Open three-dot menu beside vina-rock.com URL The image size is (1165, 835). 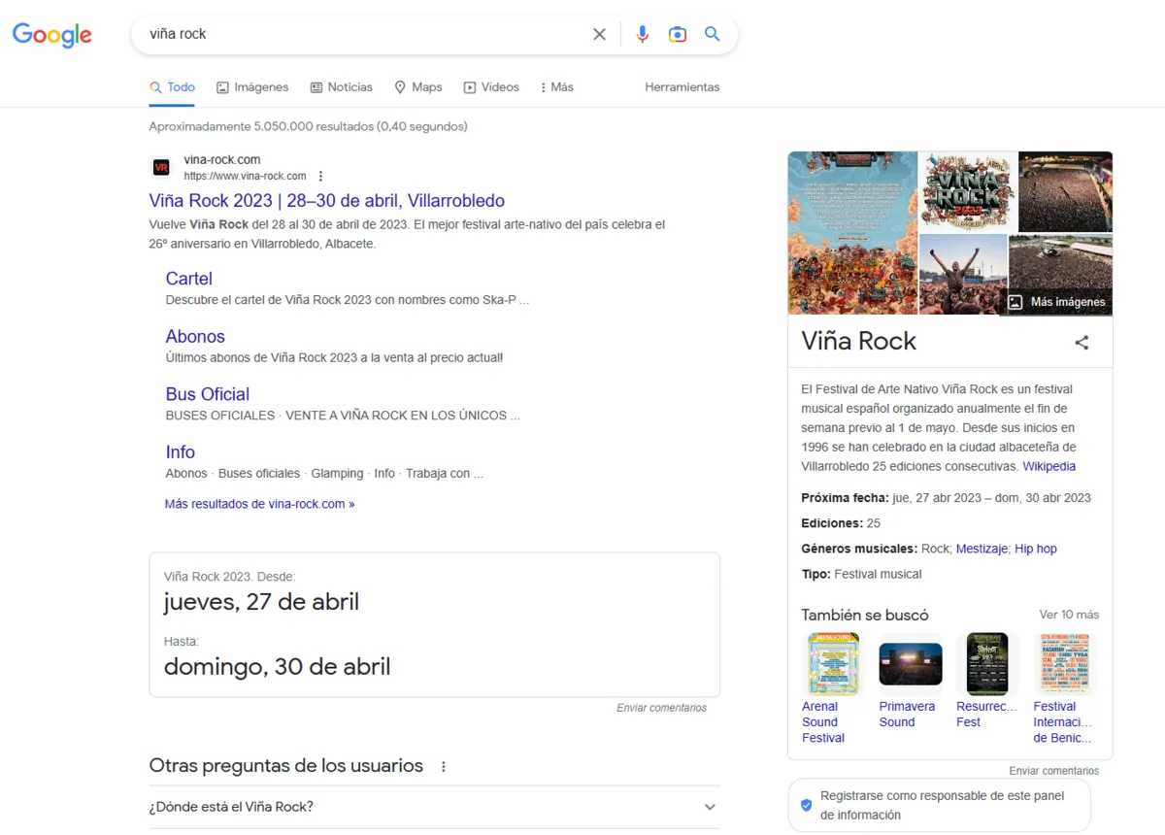tap(320, 177)
